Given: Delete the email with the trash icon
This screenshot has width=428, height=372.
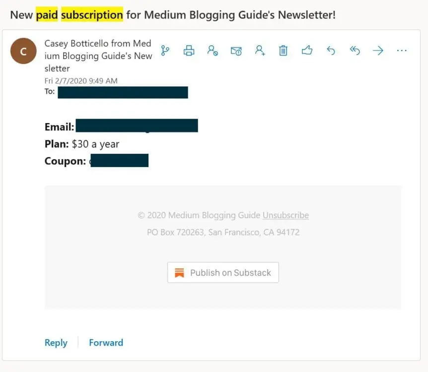Looking at the screenshot, I should (284, 51).
